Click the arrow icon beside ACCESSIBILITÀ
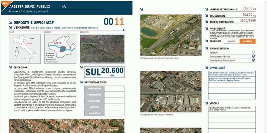 point(207,28)
